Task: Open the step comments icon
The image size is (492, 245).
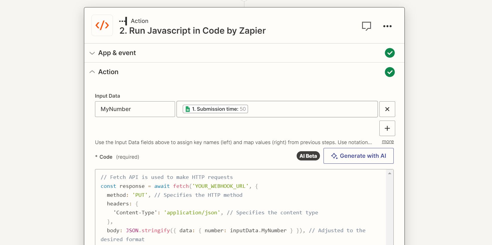Action: [x=366, y=26]
